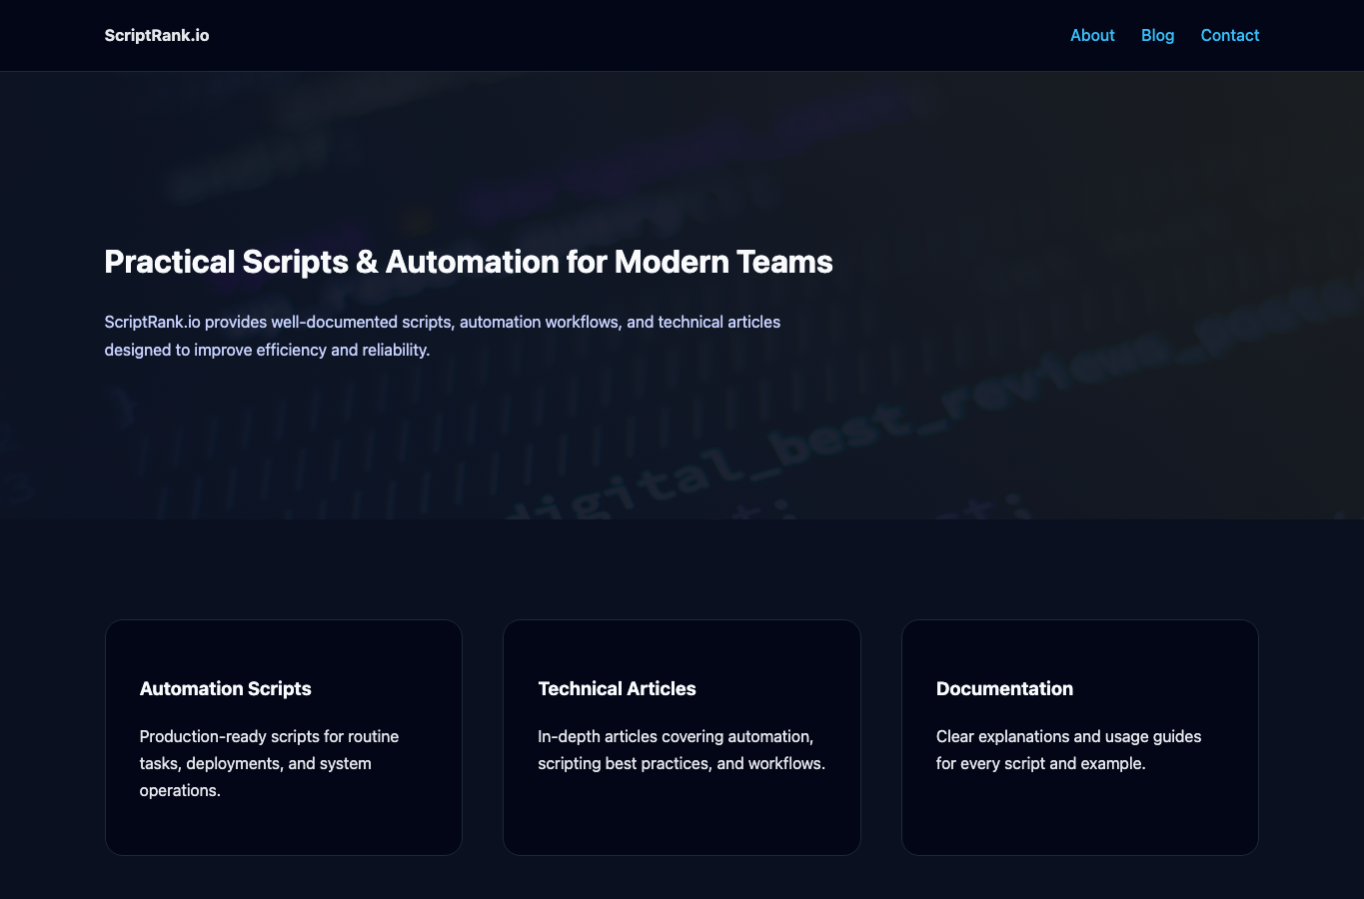Click the 'Automation Scripts' card heading
1364x899 pixels.
click(x=226, y=688)
